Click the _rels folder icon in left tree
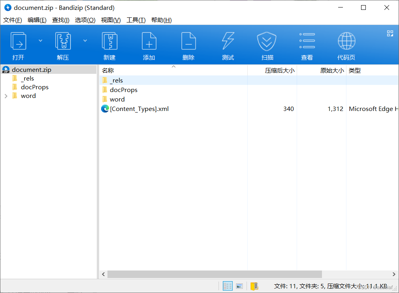 [15, 78]
